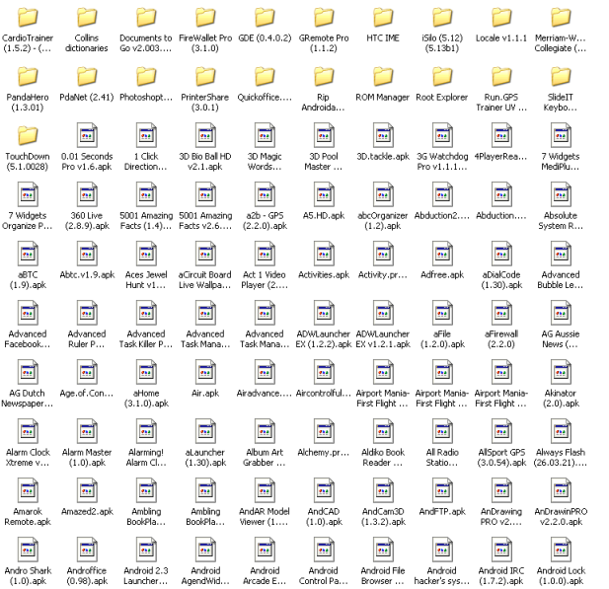Select the FireWallet Pro (3.1.0) folder
Screen dimensions: 609x589
[x=205, y=18]
